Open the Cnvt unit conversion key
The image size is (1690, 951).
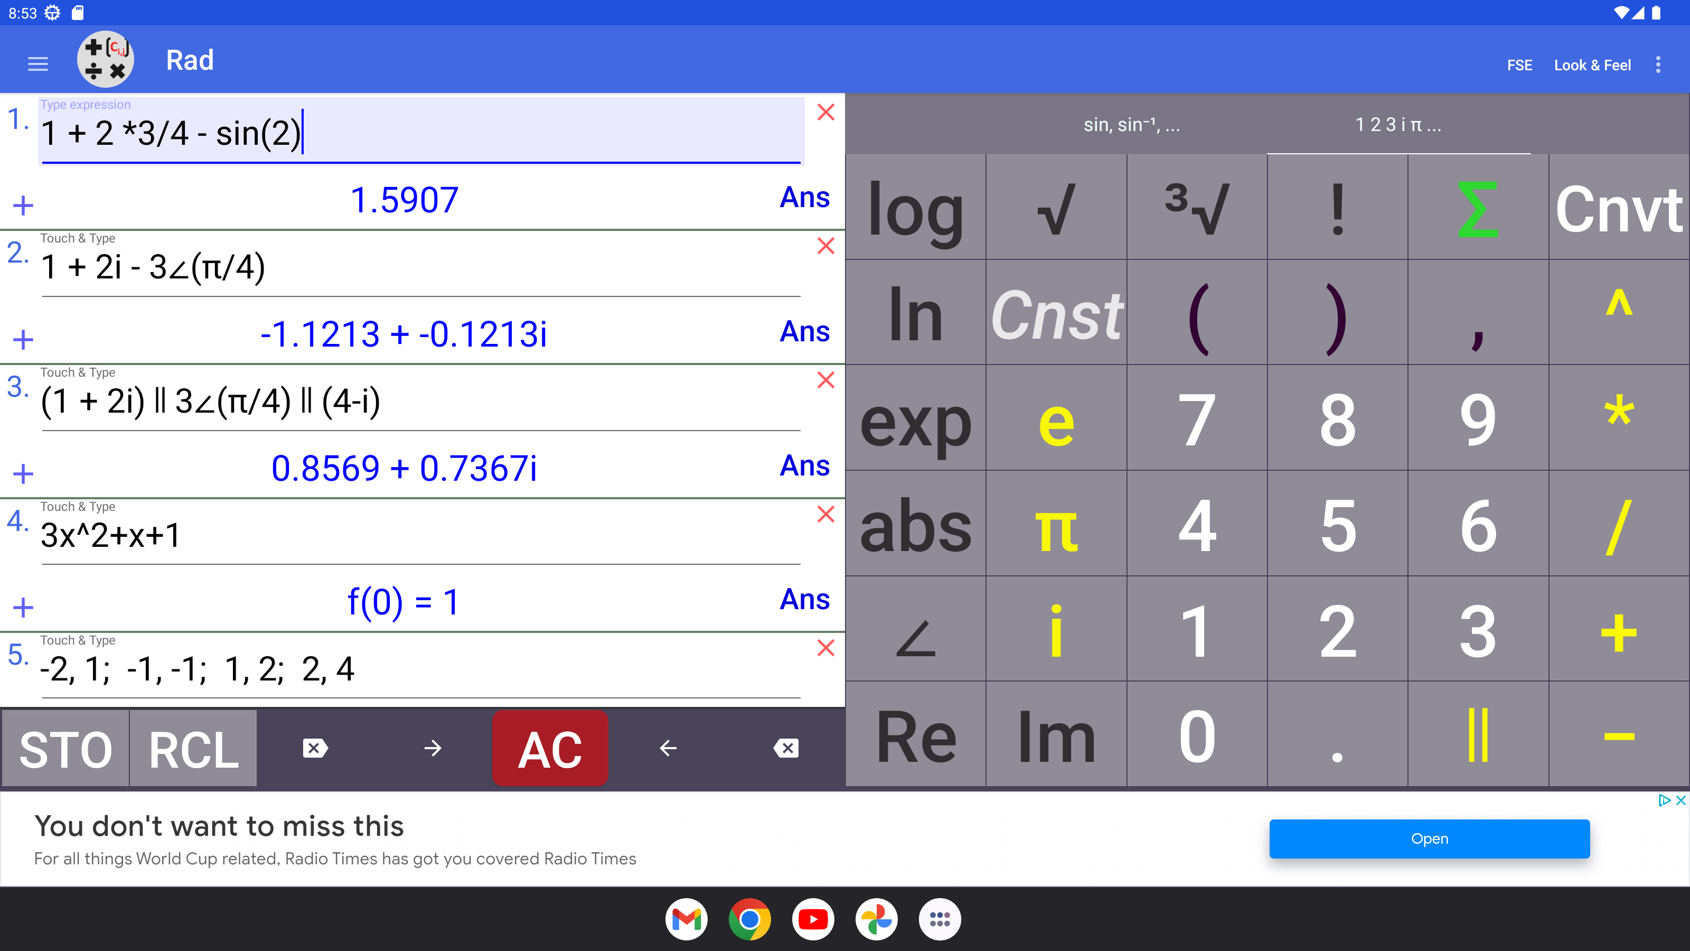1619,208
